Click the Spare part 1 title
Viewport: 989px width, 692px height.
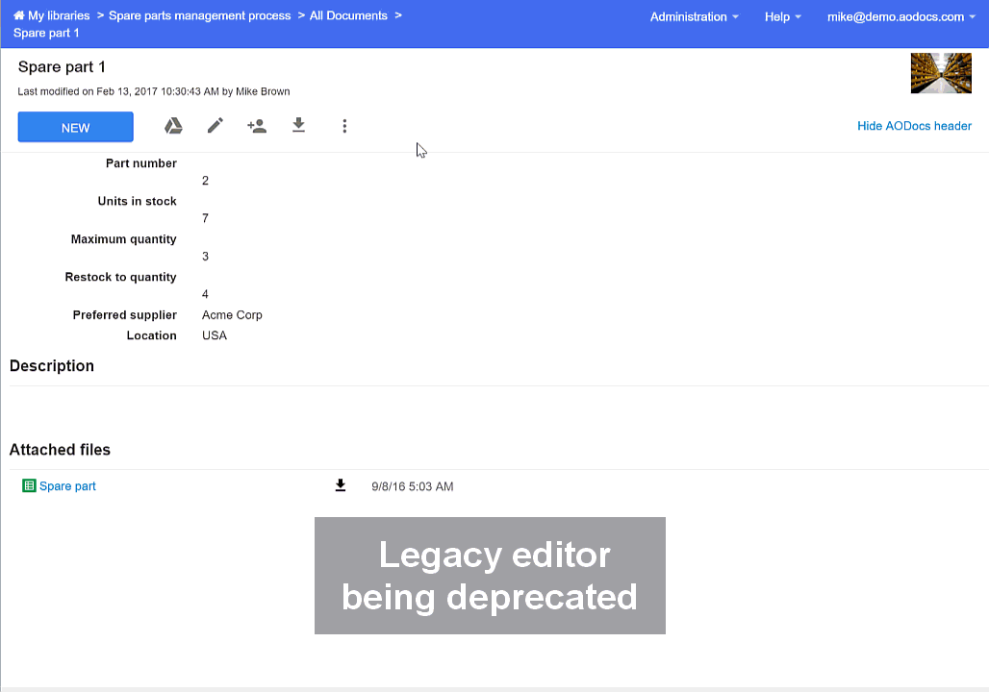pos(62,67)
